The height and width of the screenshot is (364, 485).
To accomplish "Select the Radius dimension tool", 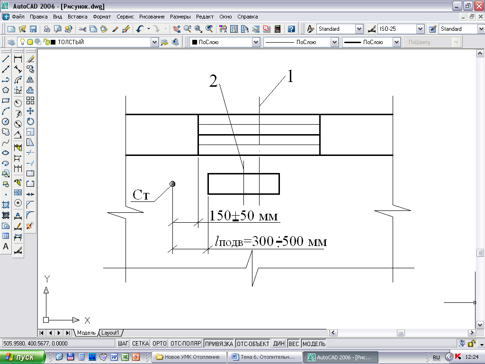I will [18, 103].
